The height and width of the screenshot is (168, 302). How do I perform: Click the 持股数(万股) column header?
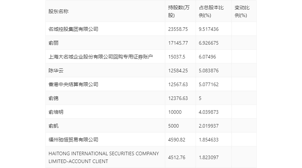[179, 12]
